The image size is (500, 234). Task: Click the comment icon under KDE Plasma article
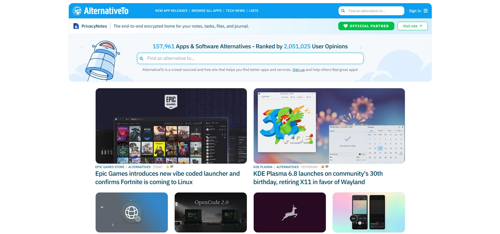click(327, 167)
